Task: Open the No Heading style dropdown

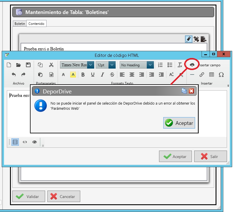Action: pyautogui.click(x=150, y=65)
